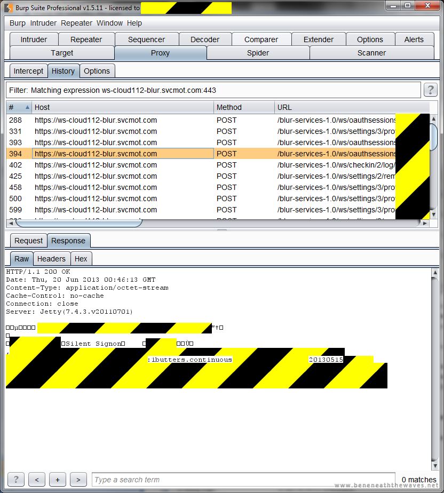Open the Proxy Intercept sub-tab
This screenshot has width=444, height=493.
click(29, 71)
